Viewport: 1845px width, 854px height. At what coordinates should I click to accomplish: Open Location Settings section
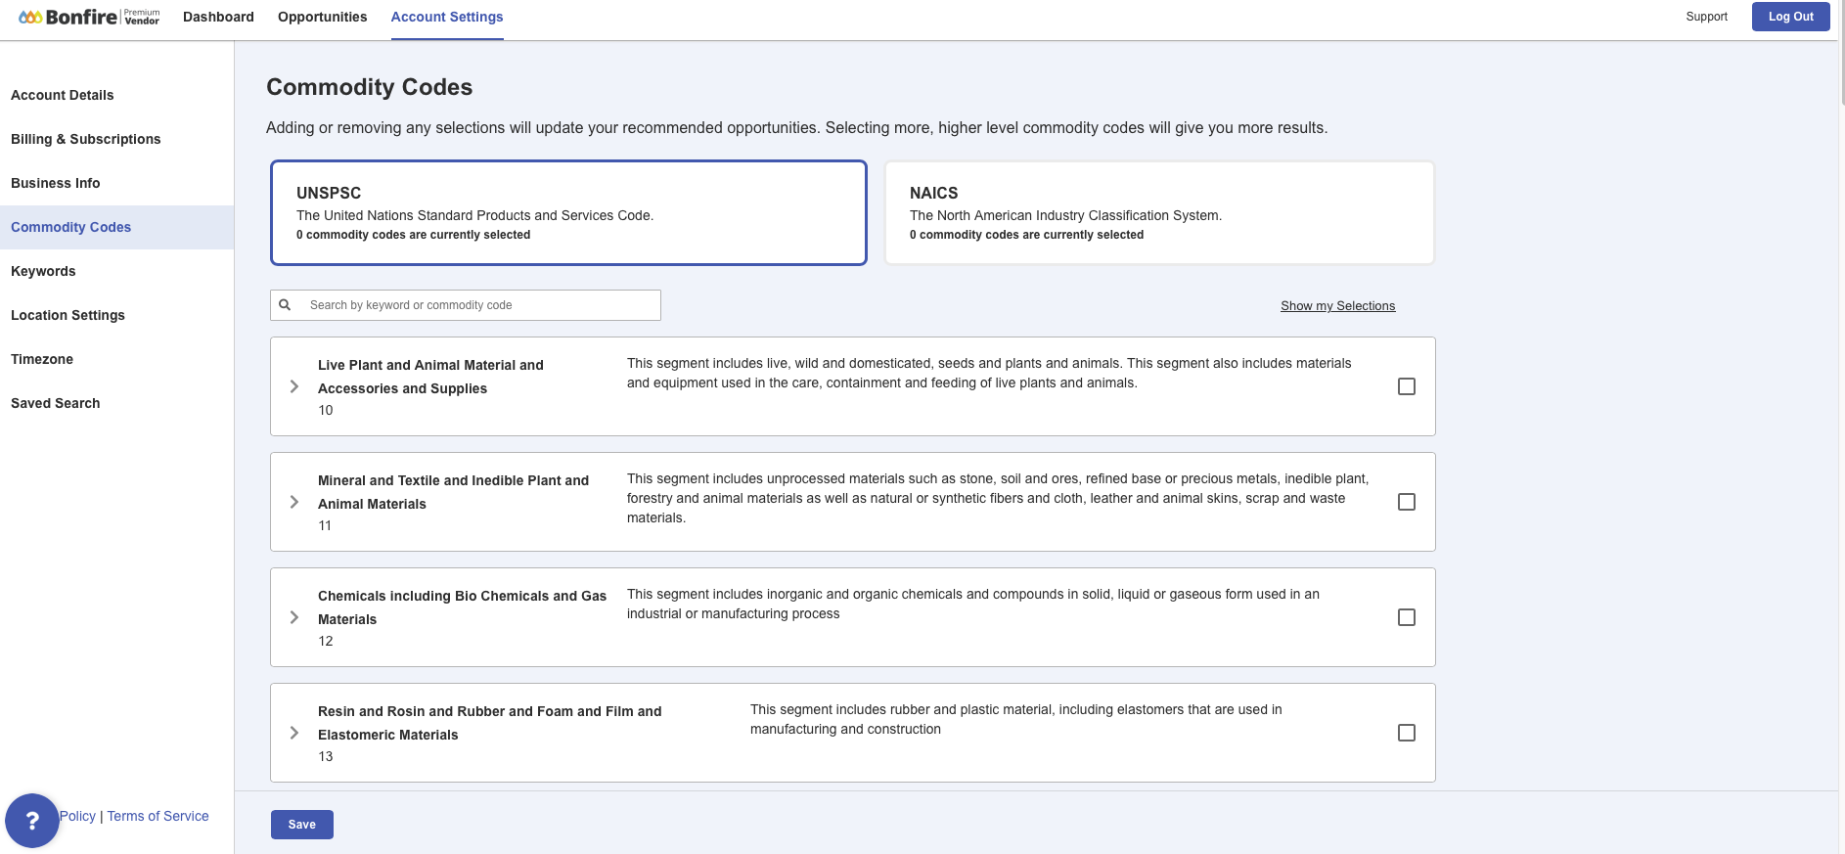(x=68, y=315)
